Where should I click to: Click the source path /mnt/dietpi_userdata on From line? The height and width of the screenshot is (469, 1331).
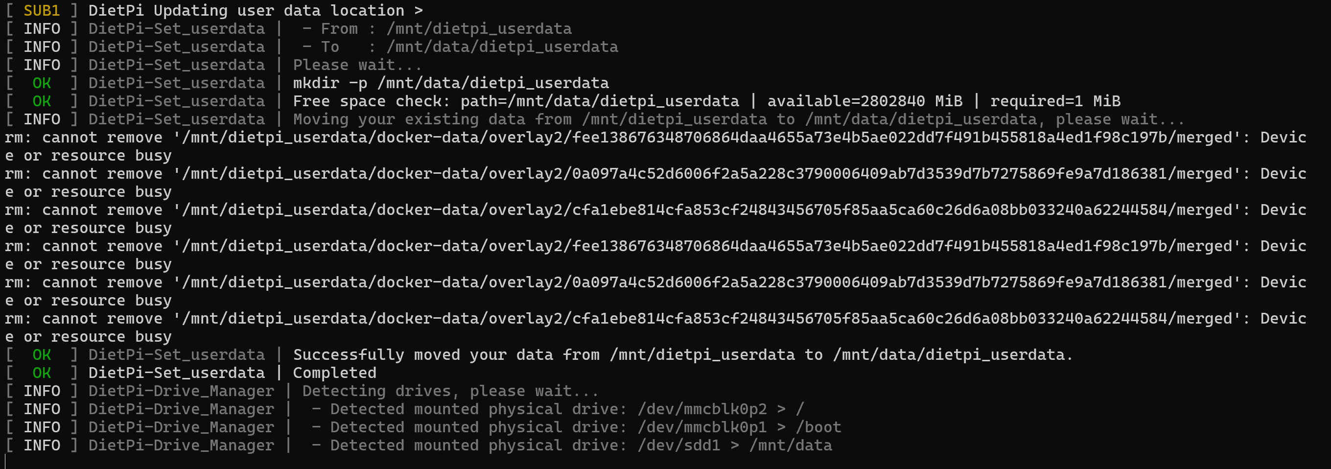click(479, 28)
